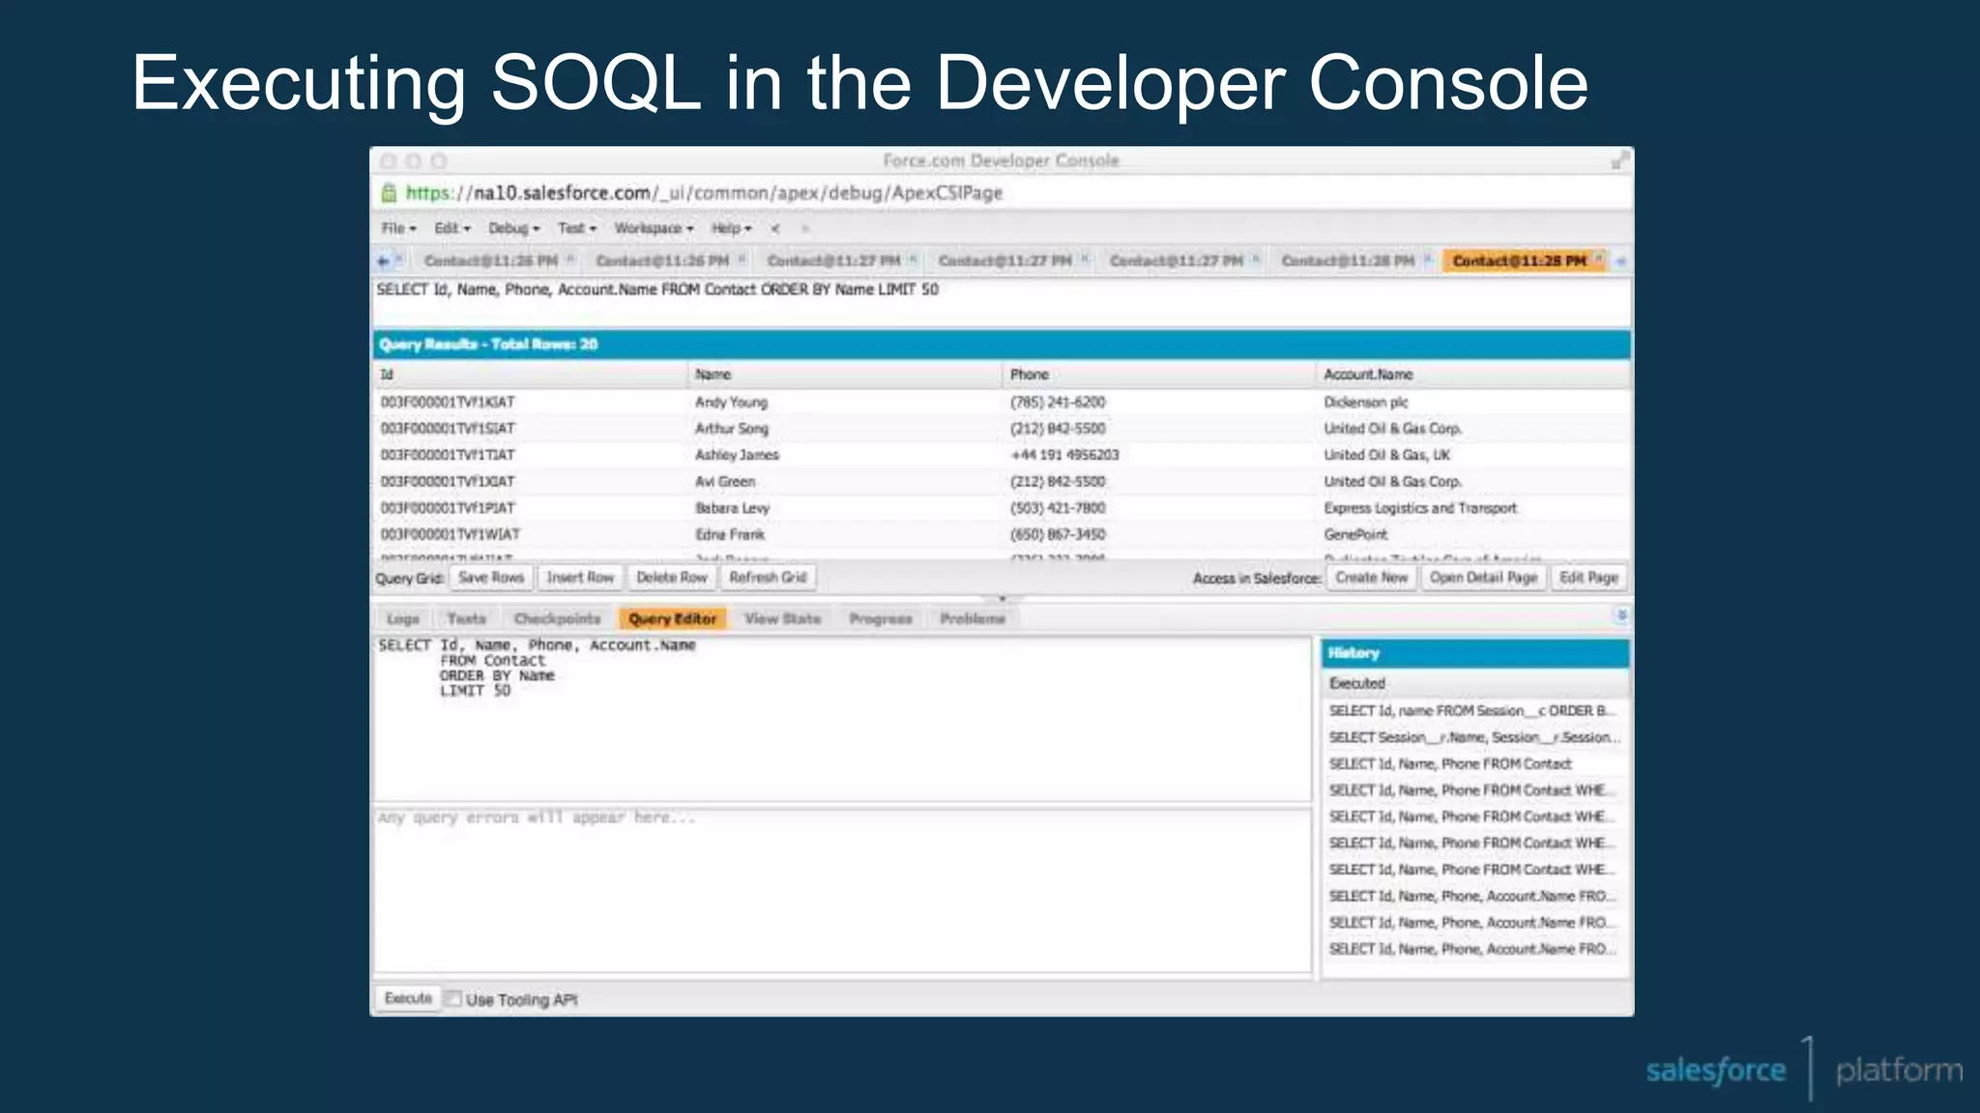This screenshot has width=1980, height=1113.
Task: Click the Save Rows button
Action: coord(491,578)
